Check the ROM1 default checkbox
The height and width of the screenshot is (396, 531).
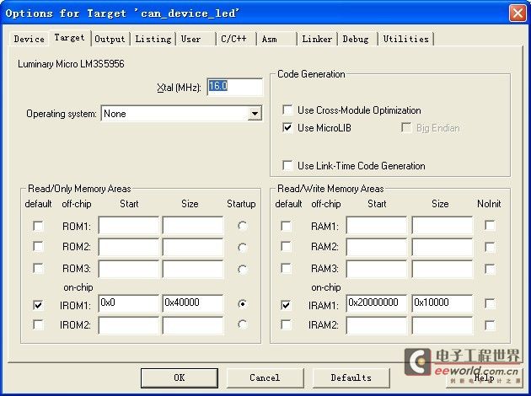click(x=38, y=226)
